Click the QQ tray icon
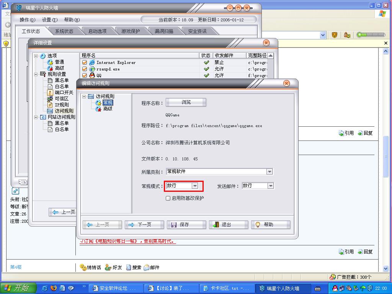Viewport: 392px width, 294px height. (x=335, y=288)
